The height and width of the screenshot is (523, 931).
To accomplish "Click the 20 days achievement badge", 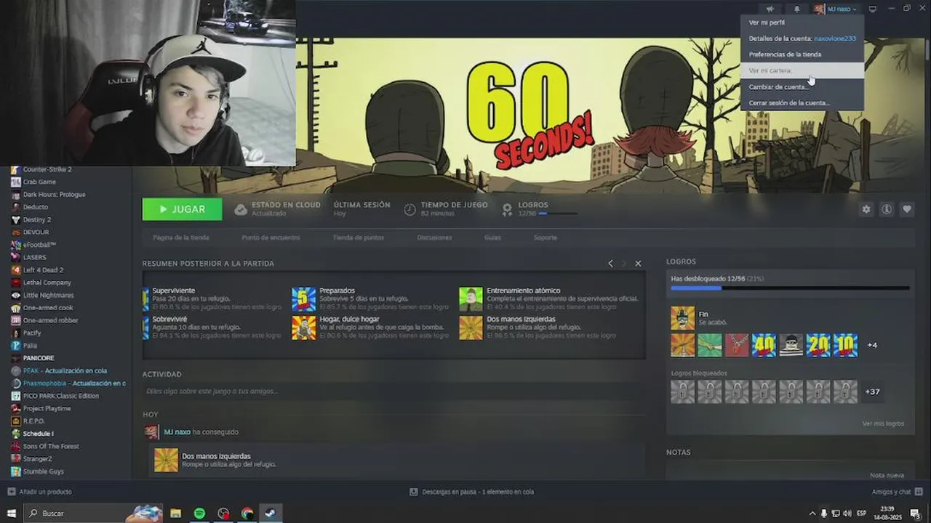I will coord(818,346).
